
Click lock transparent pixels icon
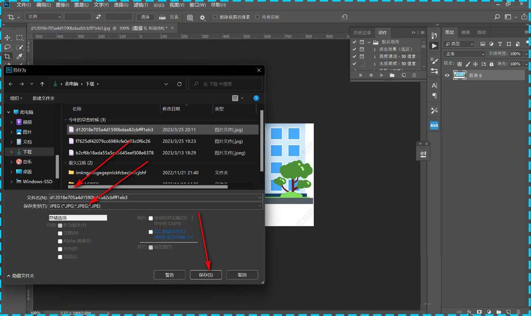(x=460, y=64)
